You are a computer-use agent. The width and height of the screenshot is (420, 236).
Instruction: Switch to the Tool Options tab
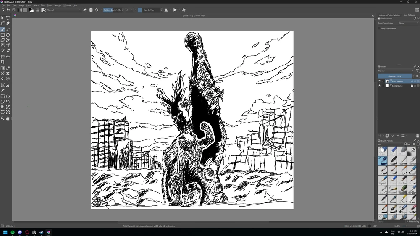pos(409,15)
